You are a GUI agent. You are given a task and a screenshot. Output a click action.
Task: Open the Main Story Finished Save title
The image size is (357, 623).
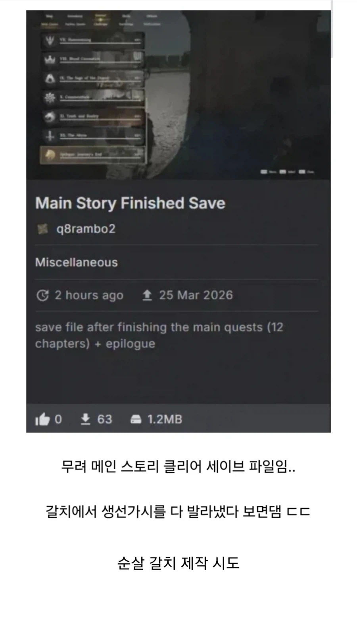tap(130, 203)
